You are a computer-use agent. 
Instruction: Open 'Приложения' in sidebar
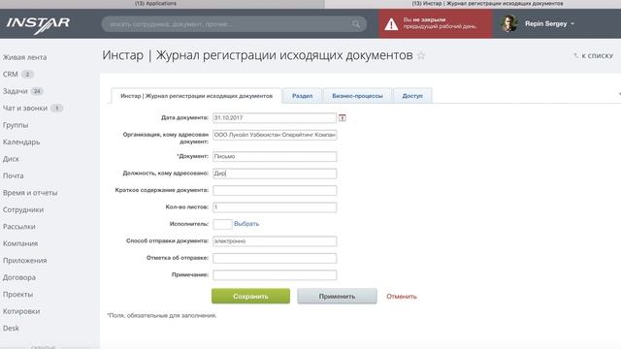click(x=24, y=261)
